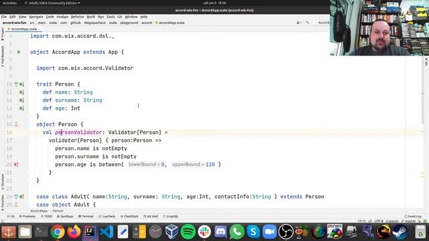Screen dimensions: 429x241
Task: Open the Refactor menu
Action: 78,17
